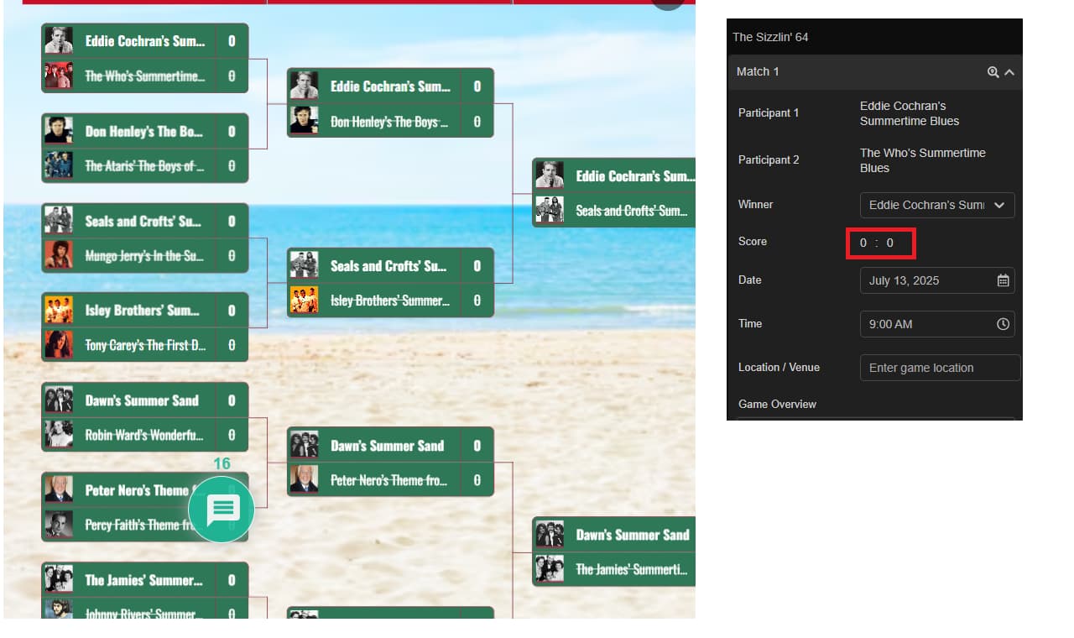Click Tony Carey's The First D... entry
Viewport: 1074px width, 638px height.
144,344
